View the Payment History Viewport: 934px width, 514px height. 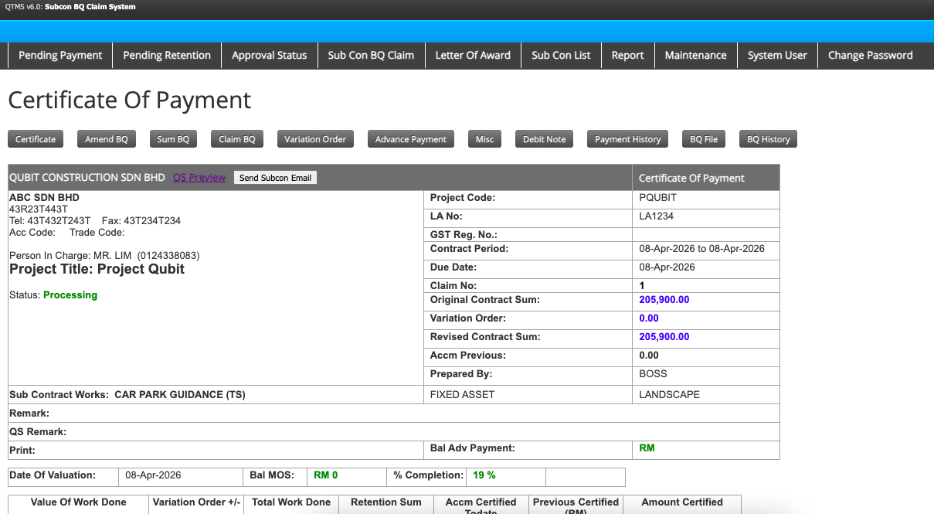click(628, 139)
